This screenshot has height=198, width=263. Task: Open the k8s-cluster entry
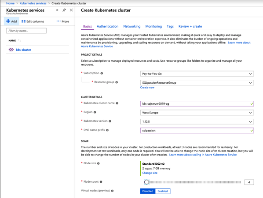click(23, 49)
